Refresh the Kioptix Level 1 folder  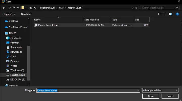pos(136,8)
